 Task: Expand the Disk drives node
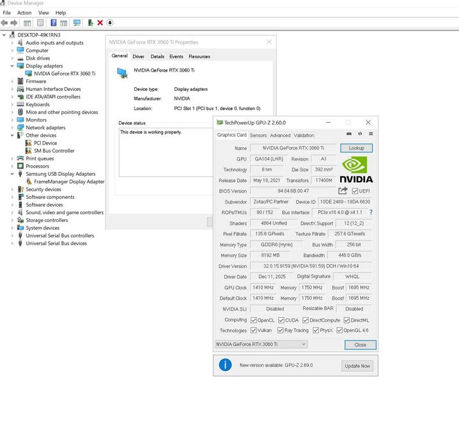[x=12, y=58]
